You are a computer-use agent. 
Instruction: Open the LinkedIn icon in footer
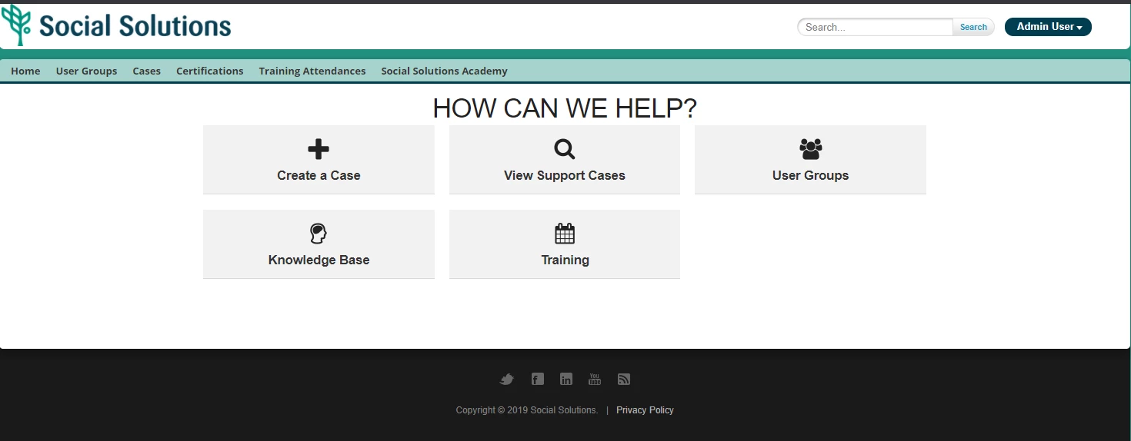click(566, 379)
